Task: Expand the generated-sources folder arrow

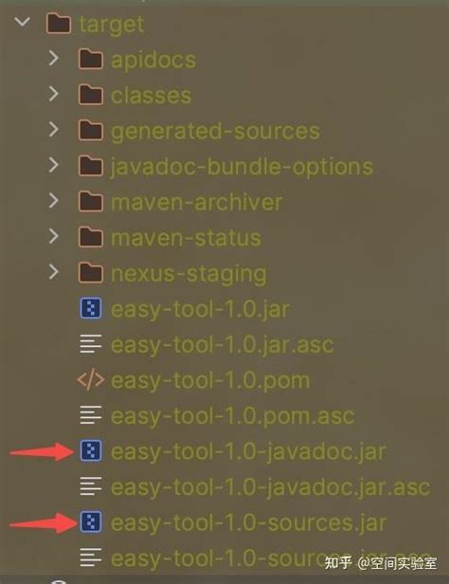Action: [54, 130]
